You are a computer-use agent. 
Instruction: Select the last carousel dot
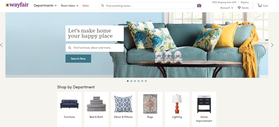point(146,81)
